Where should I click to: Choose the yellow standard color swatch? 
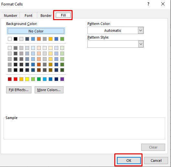pos(27,79)
